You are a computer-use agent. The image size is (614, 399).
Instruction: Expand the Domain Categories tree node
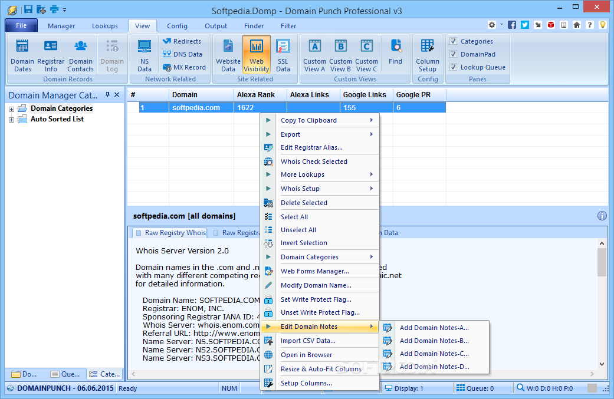(11, 109)
